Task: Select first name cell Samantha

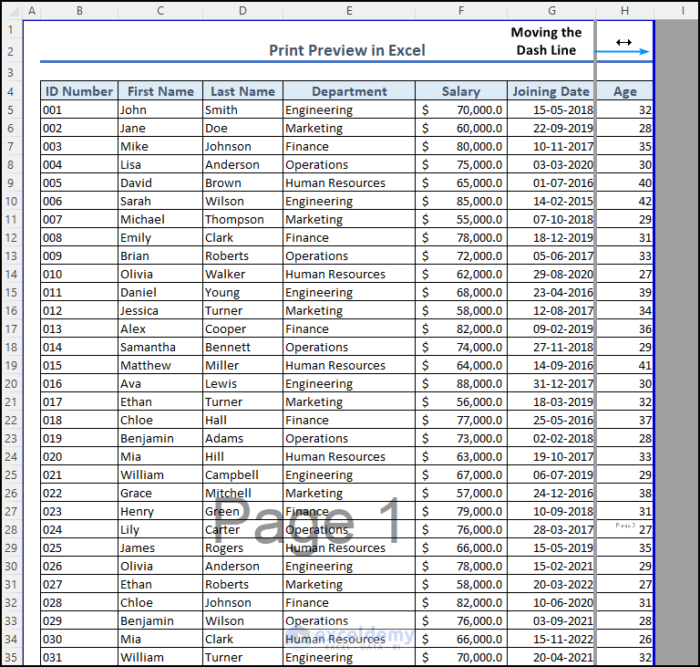Action: [160, 348]
